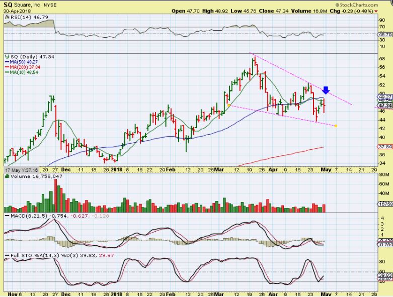Click the 37.84 MA(200) tag on right axis
The width and height of the screenshot is (393, 297).
tap(385, 147)
